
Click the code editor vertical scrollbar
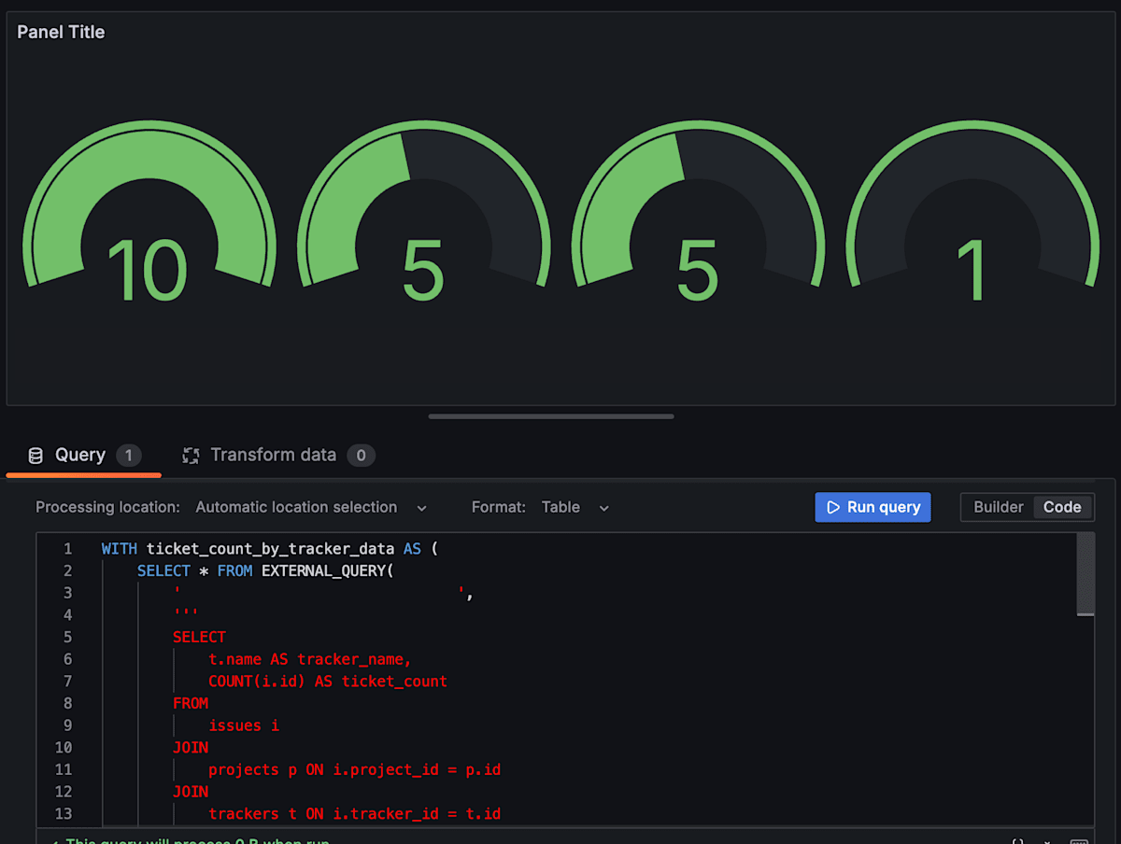point(1085,574)
